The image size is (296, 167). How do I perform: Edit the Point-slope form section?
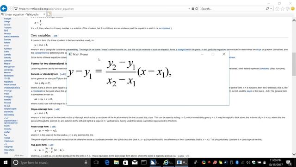coord(53,127)
